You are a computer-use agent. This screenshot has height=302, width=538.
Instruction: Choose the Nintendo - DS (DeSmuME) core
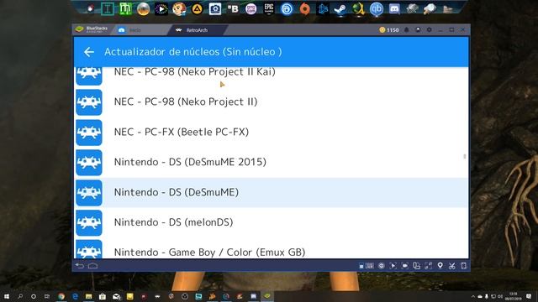coord(271,192)
